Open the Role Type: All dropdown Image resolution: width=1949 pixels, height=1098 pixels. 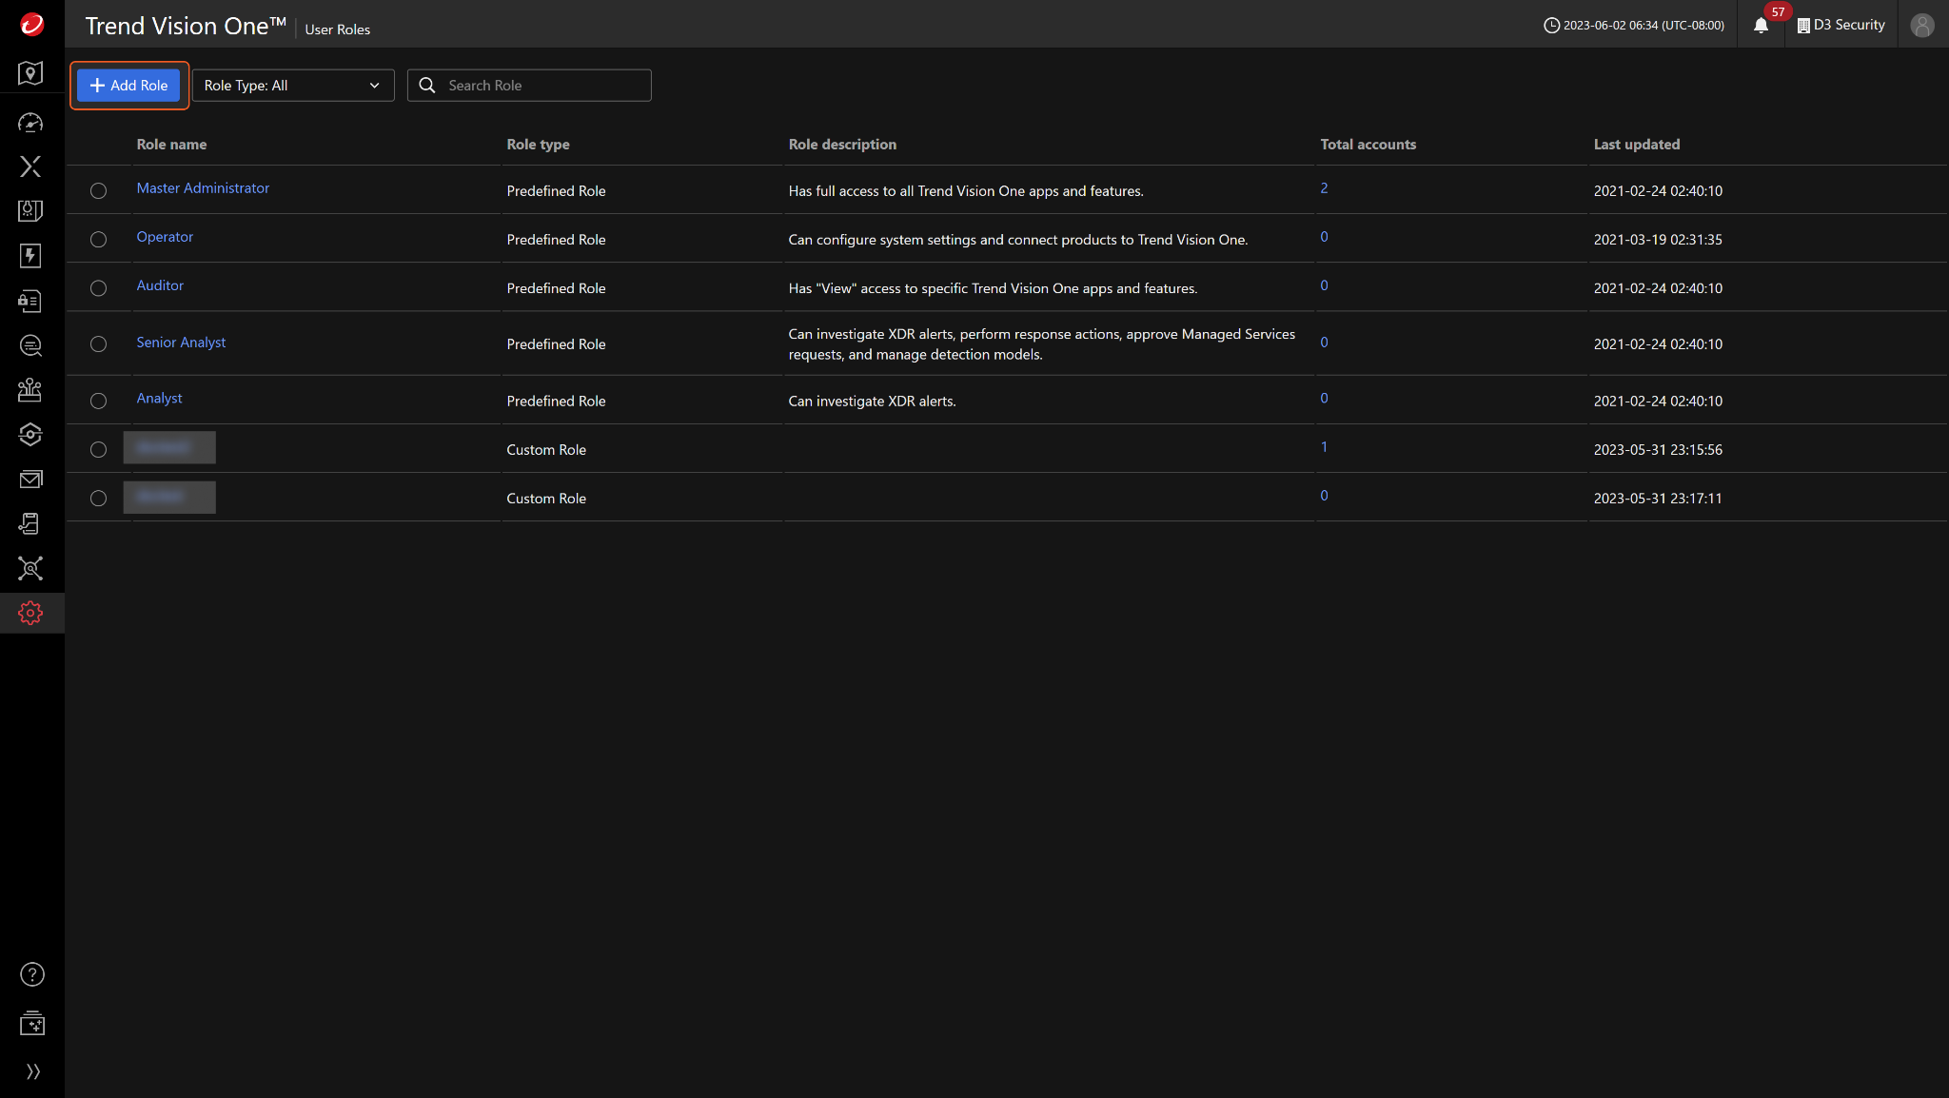pyautogui.click(x=292, y=86)
